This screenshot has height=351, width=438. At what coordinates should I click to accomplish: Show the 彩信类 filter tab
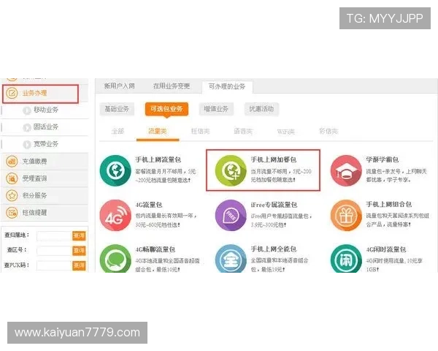point(328,131)
